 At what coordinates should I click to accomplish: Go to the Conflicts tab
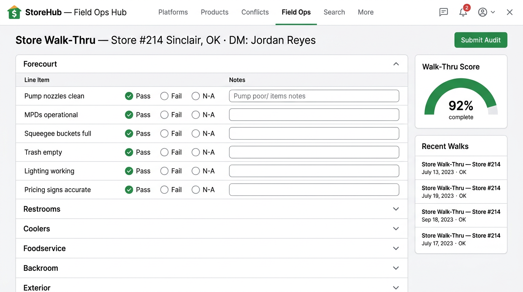(x=255, y=12)
